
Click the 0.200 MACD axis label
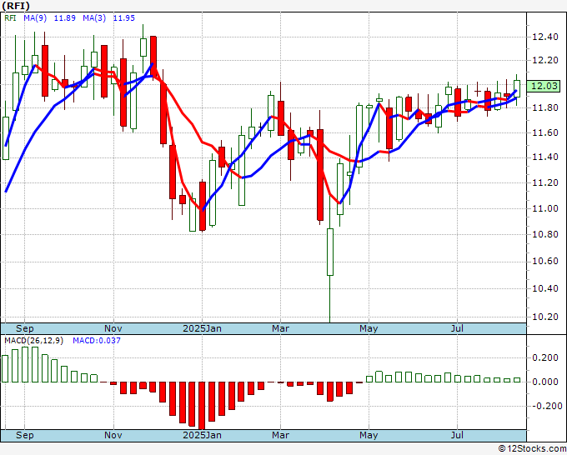[x=545, y=357]
